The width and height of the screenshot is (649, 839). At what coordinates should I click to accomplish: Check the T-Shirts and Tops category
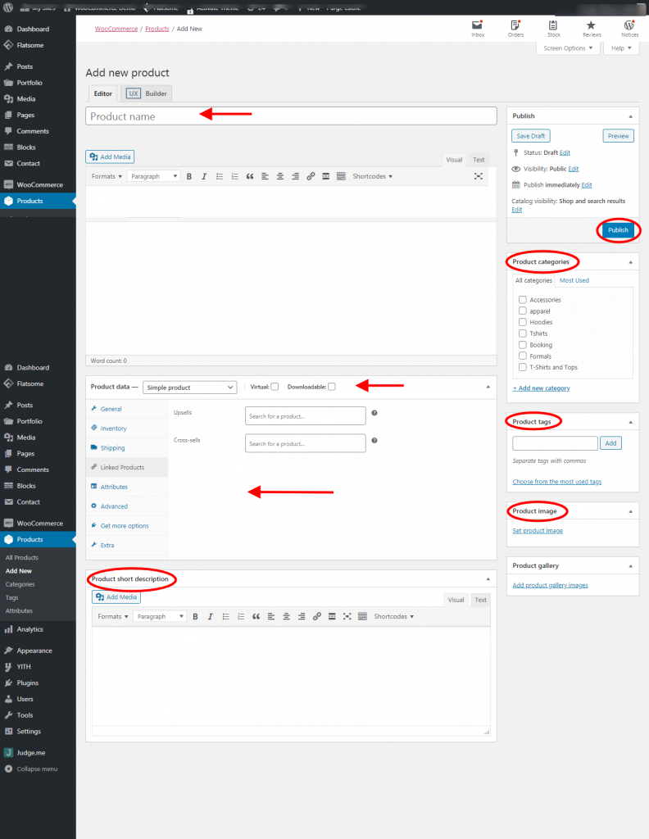523,367
